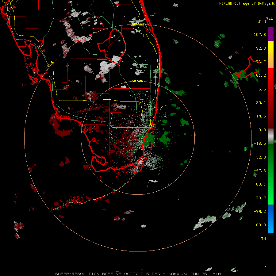Click the -78.7 velocity scale value
The image size is (276, 276).
pyautogui.click(x=260, y=198)
